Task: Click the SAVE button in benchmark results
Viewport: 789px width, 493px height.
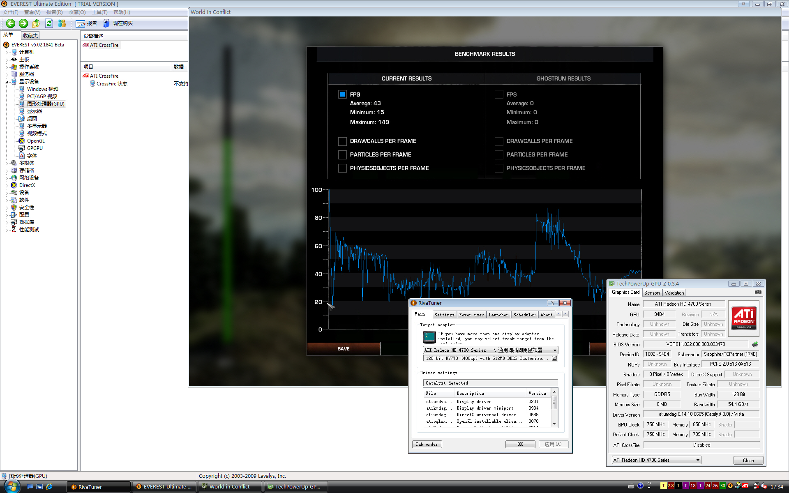Action: tap(344, 349)
